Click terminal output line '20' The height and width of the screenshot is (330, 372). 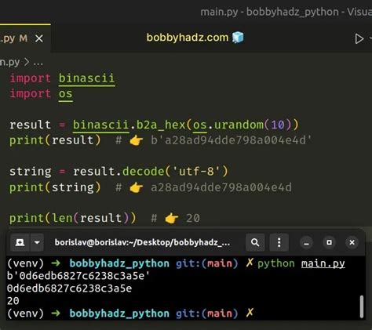click(13, 301)
